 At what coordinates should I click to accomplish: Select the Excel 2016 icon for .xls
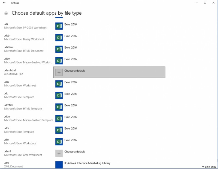[x=59, y=26]
